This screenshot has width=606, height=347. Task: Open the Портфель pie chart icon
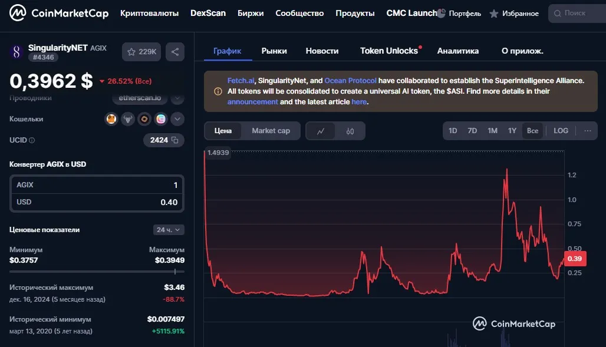tap(442, 13)
